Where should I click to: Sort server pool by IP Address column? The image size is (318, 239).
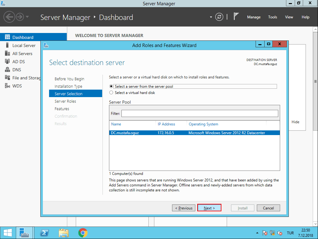click(166, 124)
